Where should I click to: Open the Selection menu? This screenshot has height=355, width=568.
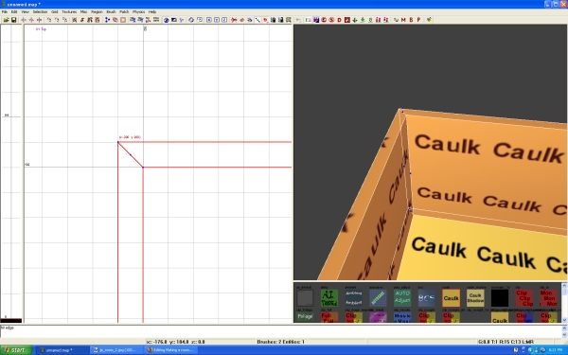[40, 12]
